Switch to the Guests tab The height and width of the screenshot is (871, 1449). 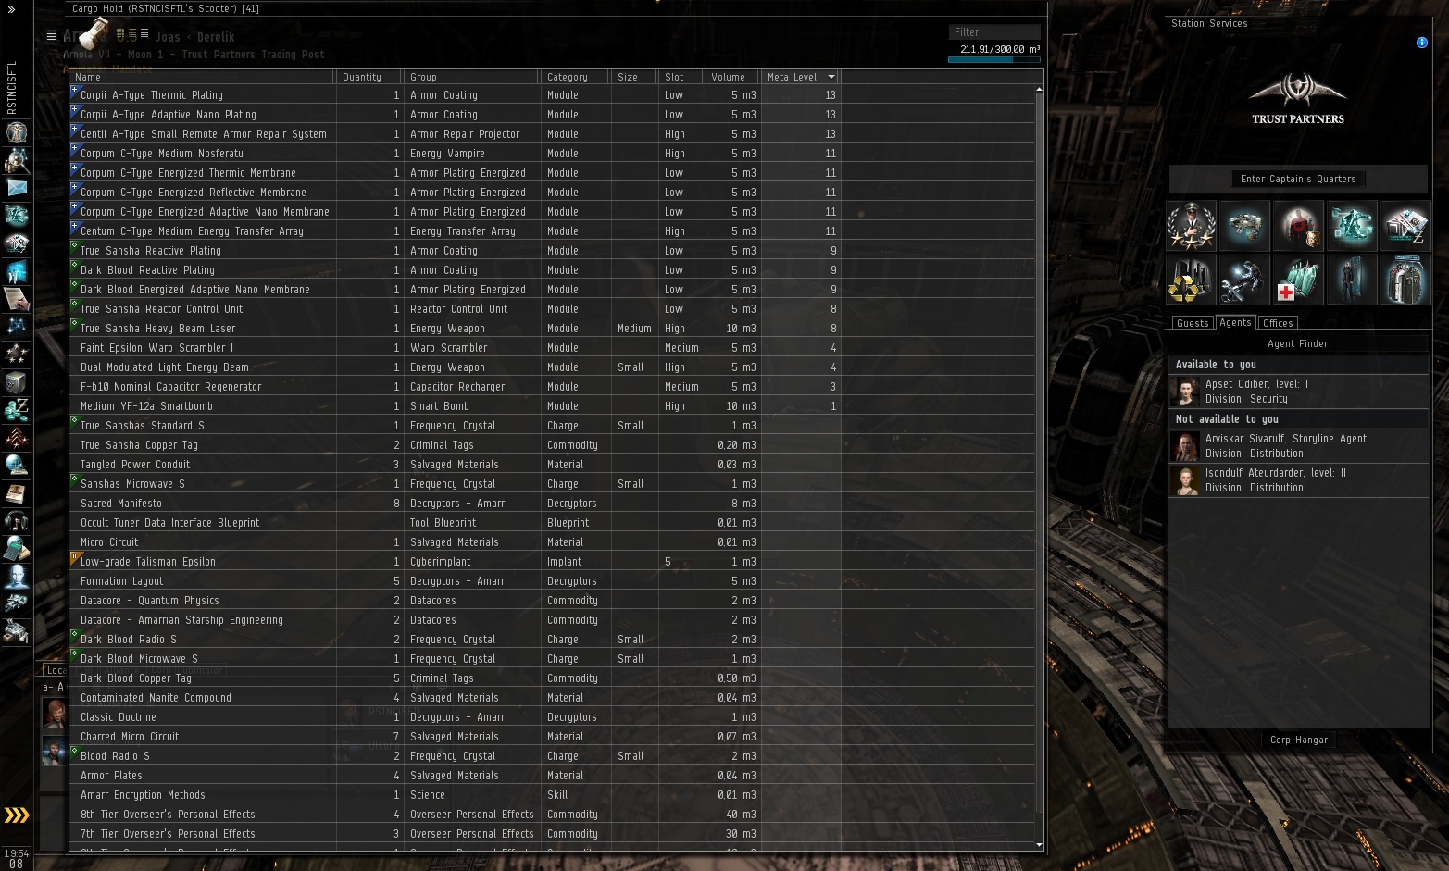pyautogui.click(x=1193, y=323)
